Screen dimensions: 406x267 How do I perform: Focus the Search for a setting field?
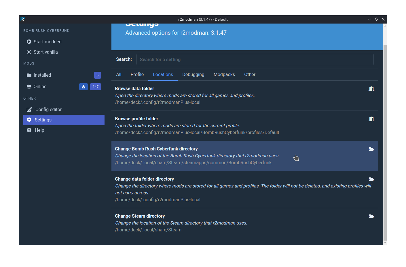[x=255, y=59]
